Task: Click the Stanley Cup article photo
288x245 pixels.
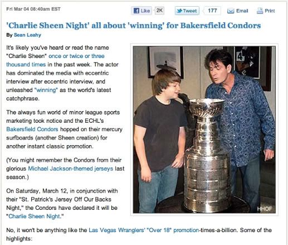Action: [x=204, y=129]
